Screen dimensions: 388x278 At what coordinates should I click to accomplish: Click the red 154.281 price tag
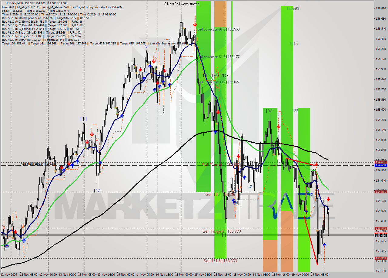pyautogui.click(x=381, y=192)
